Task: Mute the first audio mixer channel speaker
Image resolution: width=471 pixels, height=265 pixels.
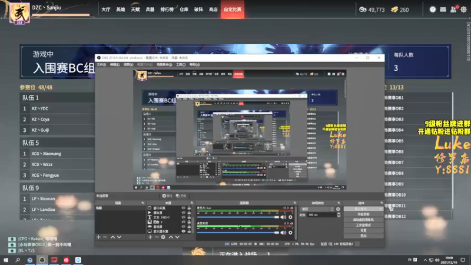Action: tap(283, 217)
